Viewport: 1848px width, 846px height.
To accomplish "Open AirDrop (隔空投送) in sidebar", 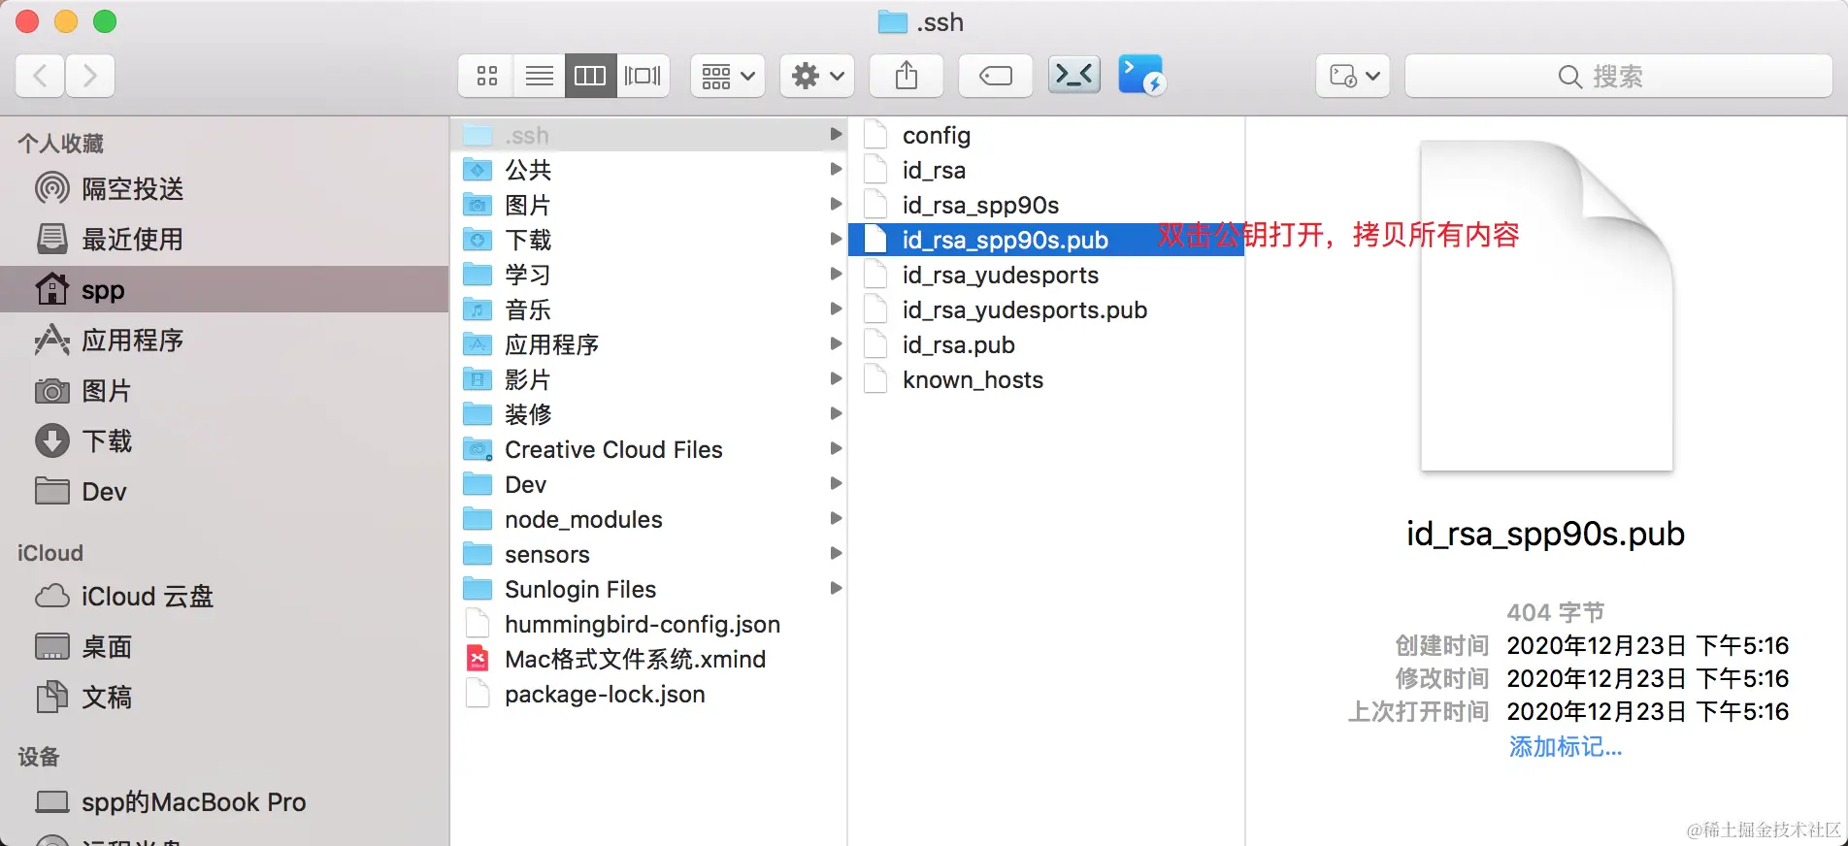I will tap(224, 188).
